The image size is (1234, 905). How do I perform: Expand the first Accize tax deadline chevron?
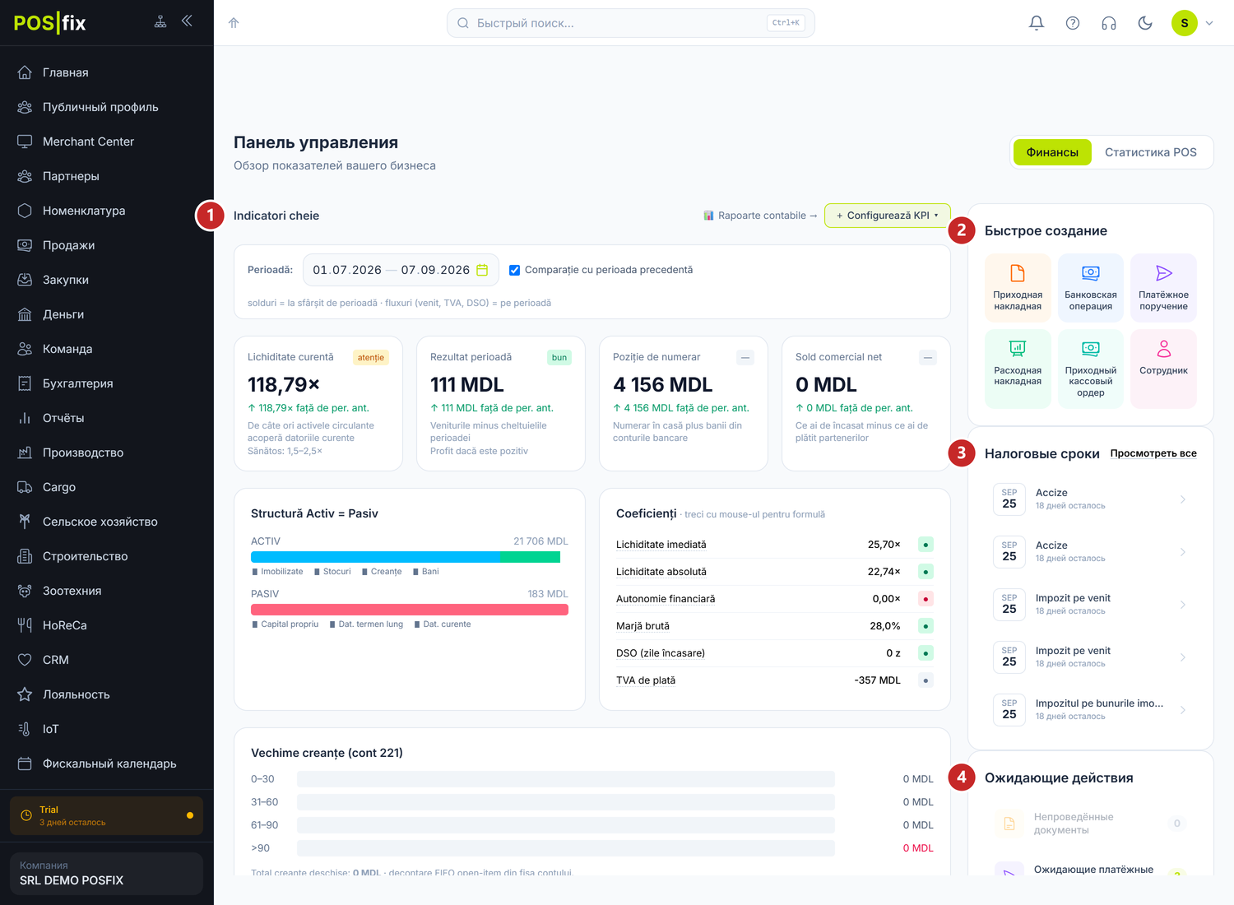click(x=1183, y=499)
